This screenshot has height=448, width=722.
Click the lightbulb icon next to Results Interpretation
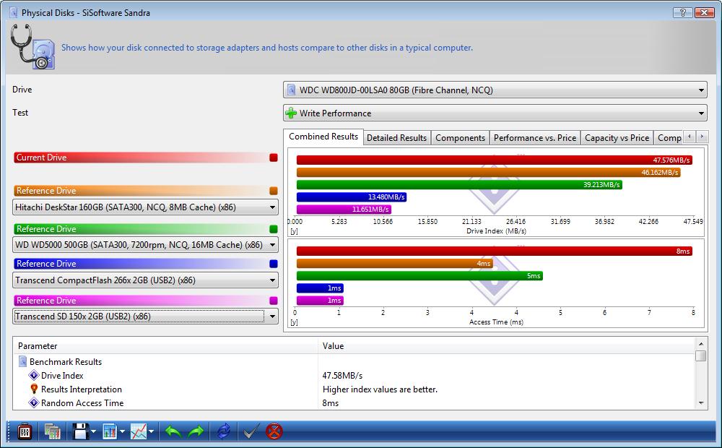(34, 389)
